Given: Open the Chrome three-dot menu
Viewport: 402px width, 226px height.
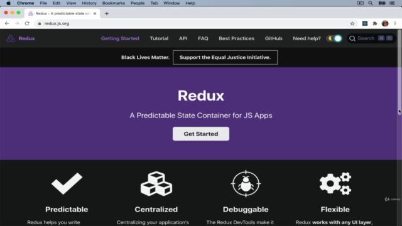Looking at the screenshot, I should coord(395,23).
